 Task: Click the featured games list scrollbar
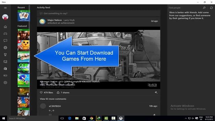tap(29, 61)
